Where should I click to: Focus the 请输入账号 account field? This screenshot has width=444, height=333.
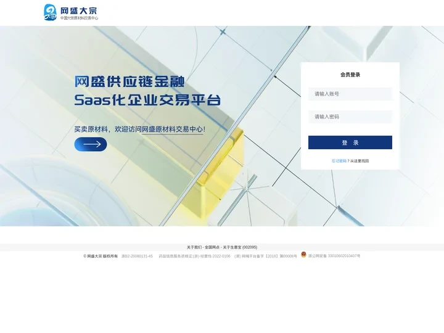tap(350, 94)
